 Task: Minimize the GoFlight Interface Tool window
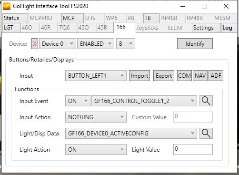click(x=183, y=6)
